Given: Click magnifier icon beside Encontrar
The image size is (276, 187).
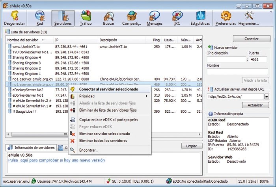Looking at the screenshot, I should click(x=72, y=150).
